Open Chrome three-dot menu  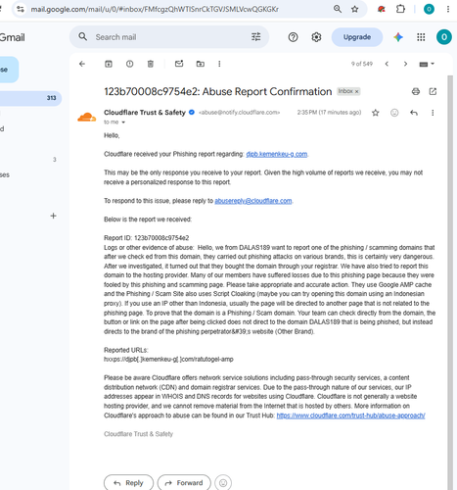pyautogui.click(x=448, y=9)
